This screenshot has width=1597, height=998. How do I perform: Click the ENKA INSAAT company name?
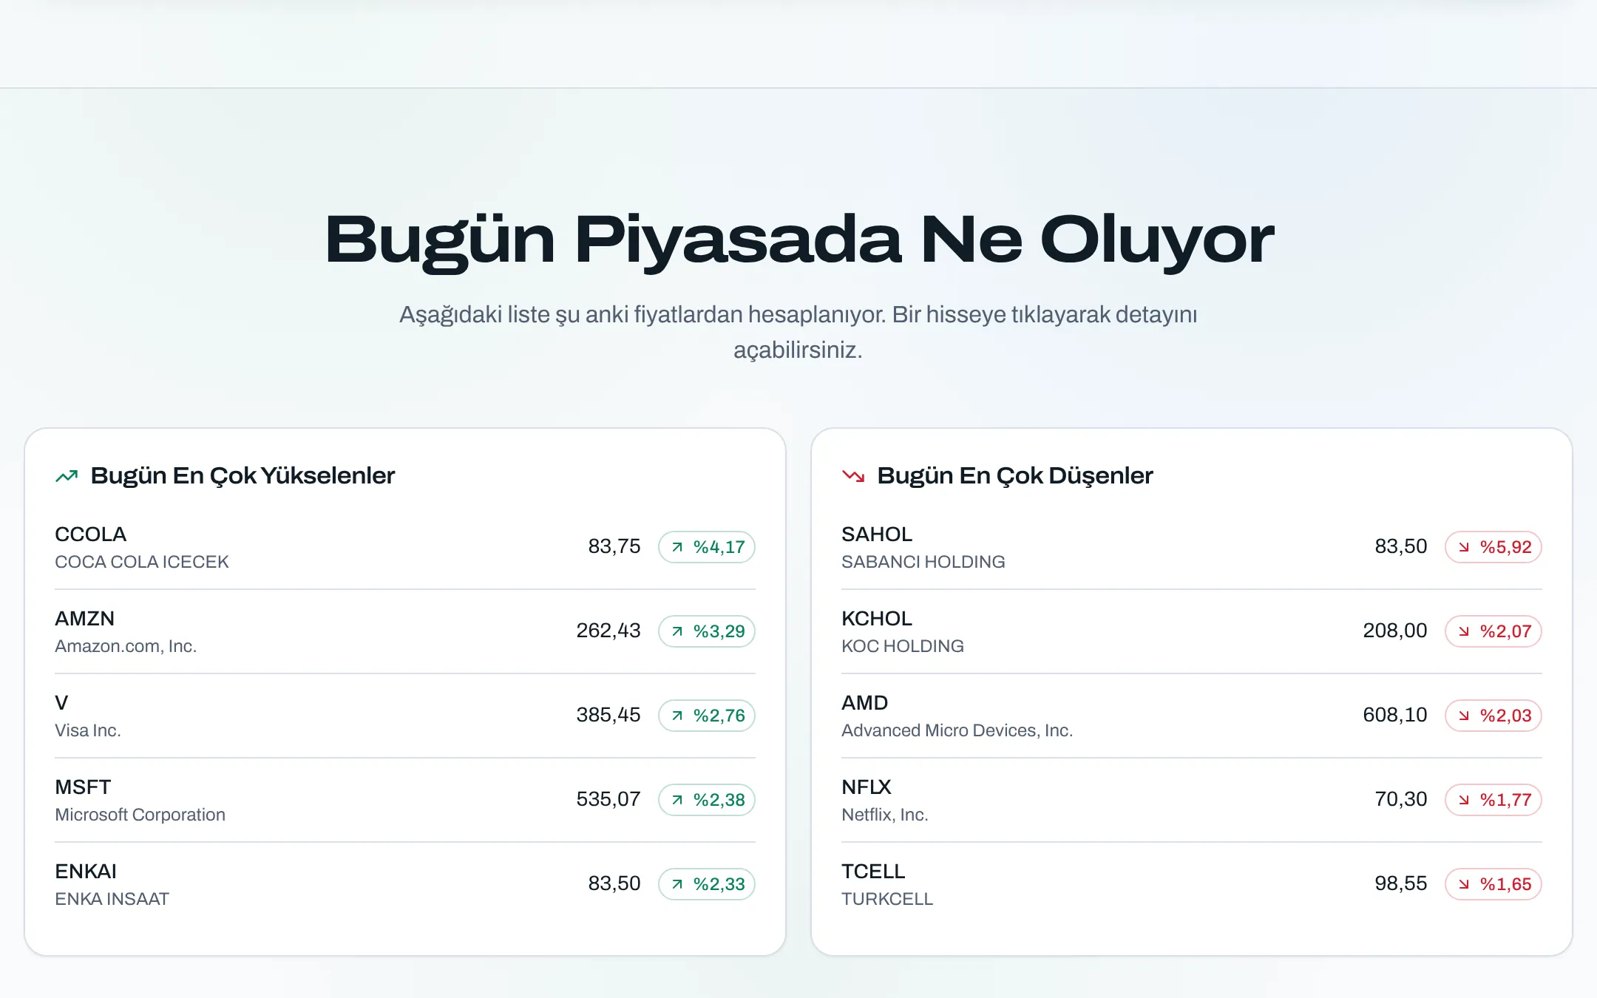(x=112, y=899)
